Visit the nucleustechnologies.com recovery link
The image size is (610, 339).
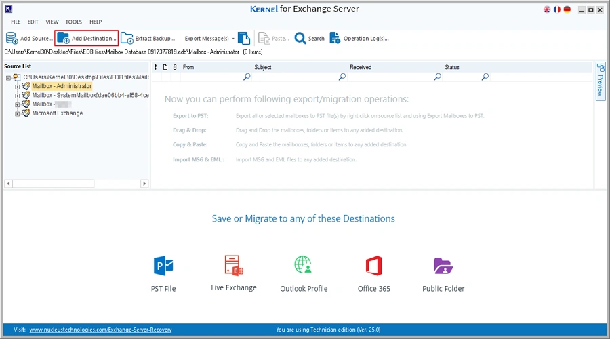(100, 330)
